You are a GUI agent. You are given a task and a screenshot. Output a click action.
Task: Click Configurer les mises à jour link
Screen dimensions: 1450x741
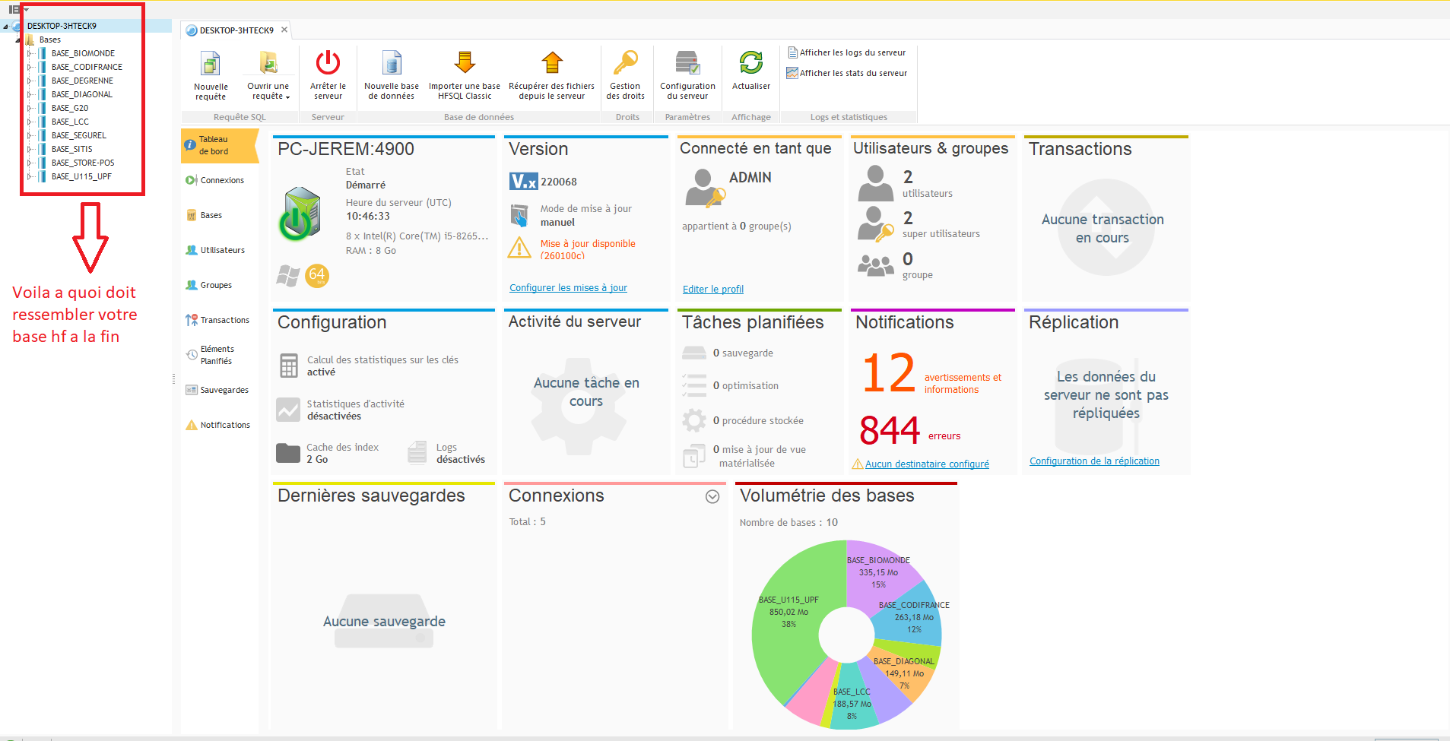tap(568, 288)
